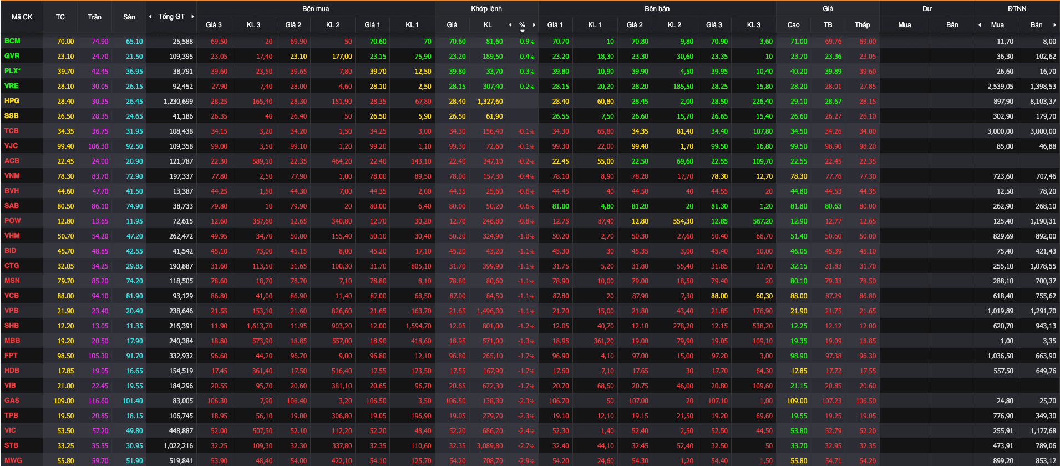Open the HPG stock symbol
The width and height of the screenshot is (1060, 466).
(x=12, y=101)
